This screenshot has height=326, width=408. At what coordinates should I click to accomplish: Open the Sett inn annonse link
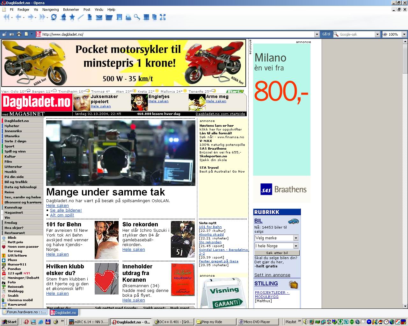point(272,275)
